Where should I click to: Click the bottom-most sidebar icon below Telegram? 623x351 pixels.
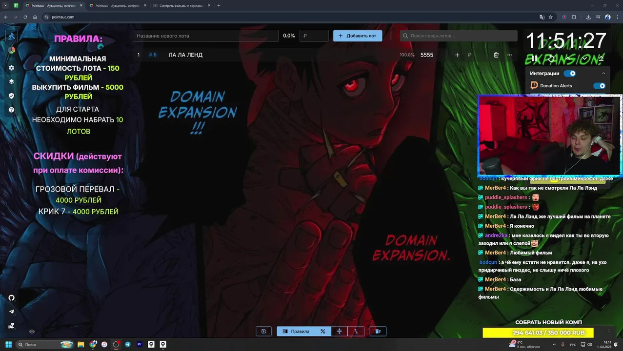(11, 326)
